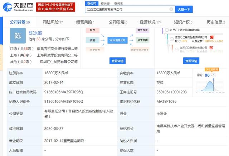The width and height of the screenshot is (229, 156).
Task: Collapse the 江西汇仁医药贸易有限公司 tree node
Action: pos(167,30)
